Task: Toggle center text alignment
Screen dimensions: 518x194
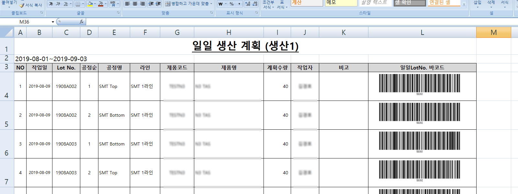Action: (x=135, y=4)
